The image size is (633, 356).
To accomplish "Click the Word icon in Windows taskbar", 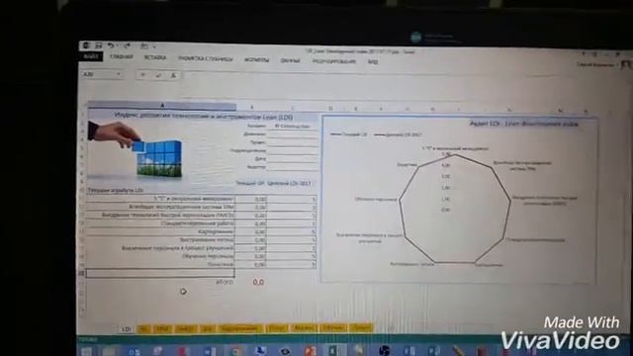I will coord(210,351).
